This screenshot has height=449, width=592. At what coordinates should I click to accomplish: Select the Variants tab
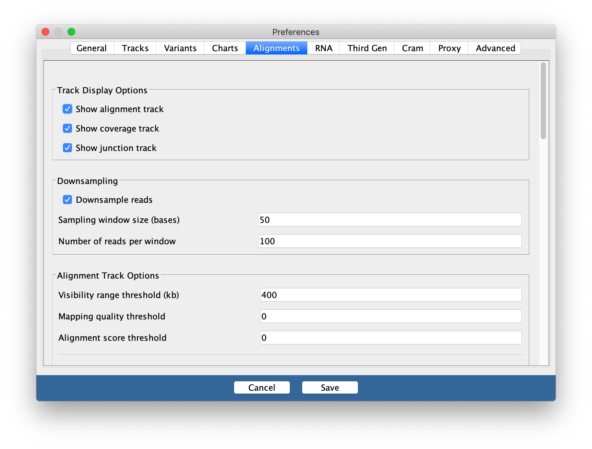tap(180, 48)
